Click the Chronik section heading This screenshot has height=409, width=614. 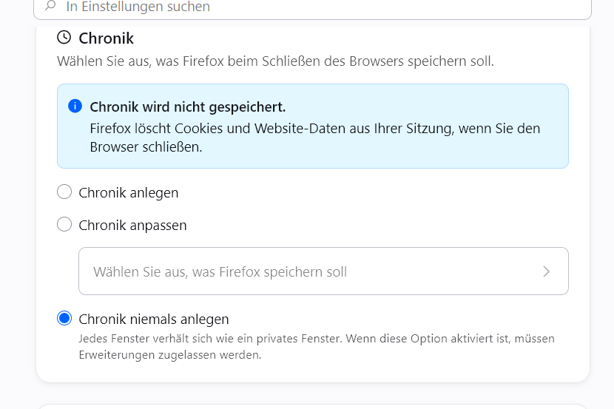point(106,38)
